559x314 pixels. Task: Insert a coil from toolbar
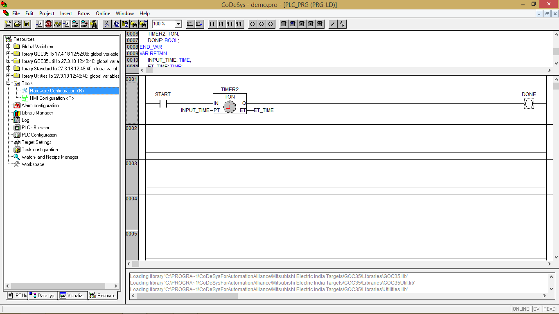[x=252, y=24]
